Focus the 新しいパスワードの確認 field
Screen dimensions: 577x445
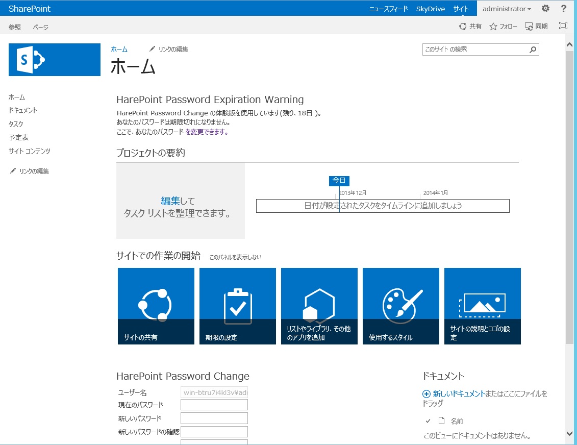214,432
